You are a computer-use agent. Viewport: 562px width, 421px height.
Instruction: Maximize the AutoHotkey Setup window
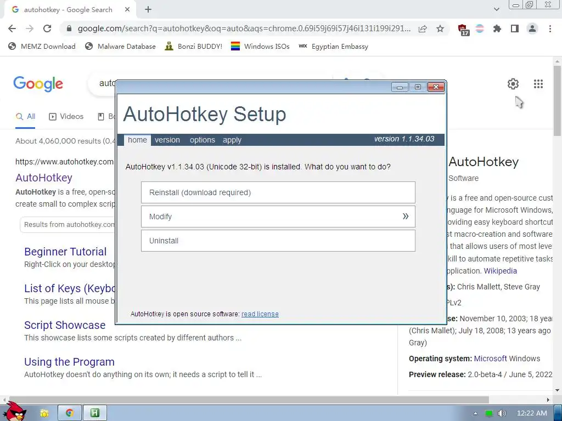418,87
